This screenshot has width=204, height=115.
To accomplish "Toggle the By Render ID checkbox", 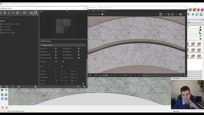I will click(79, 49).
